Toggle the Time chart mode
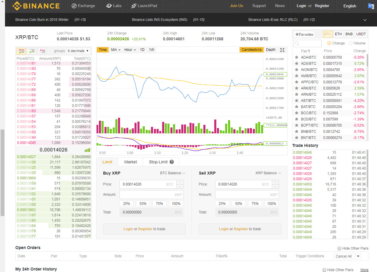 (x=103, y=50)
